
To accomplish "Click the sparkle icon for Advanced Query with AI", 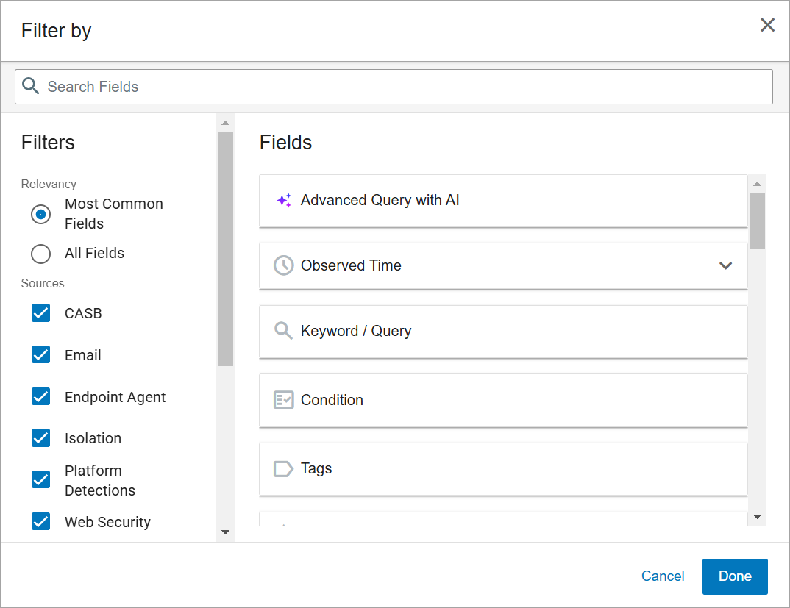I will (284, 201).
